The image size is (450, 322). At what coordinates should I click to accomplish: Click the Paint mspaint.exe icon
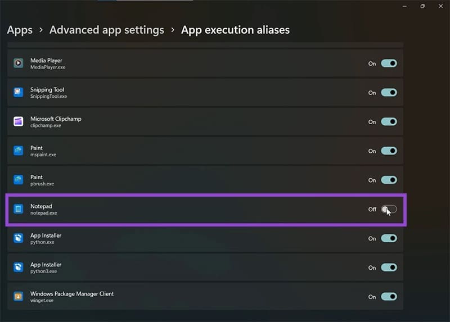tap(19, 151)
